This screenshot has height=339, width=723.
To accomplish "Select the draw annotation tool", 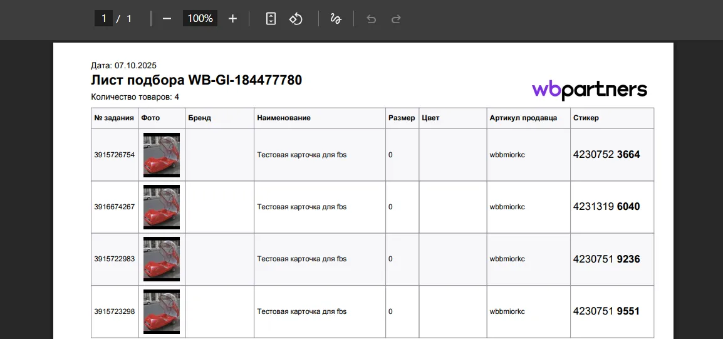I will (336, 19).
